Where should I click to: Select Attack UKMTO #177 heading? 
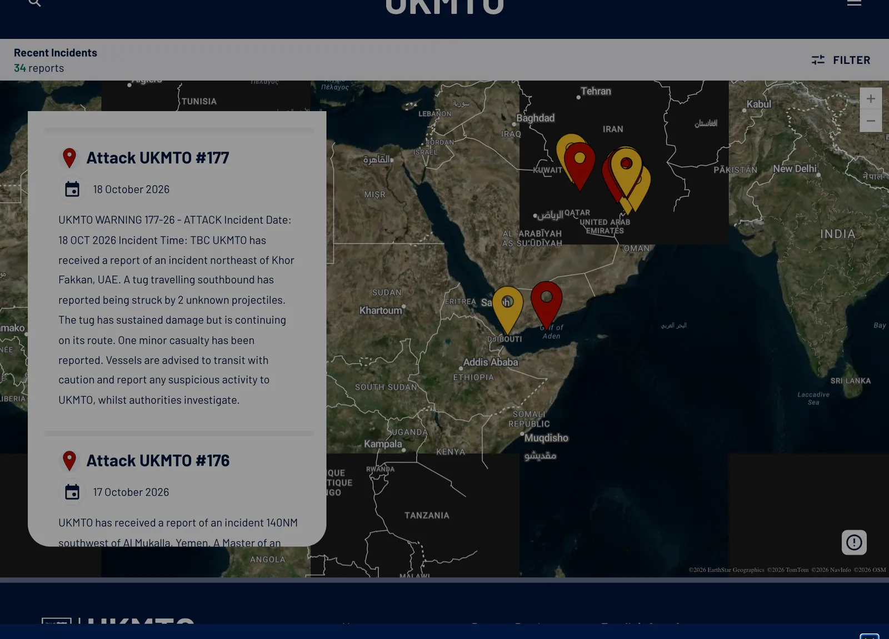(158, 158)
